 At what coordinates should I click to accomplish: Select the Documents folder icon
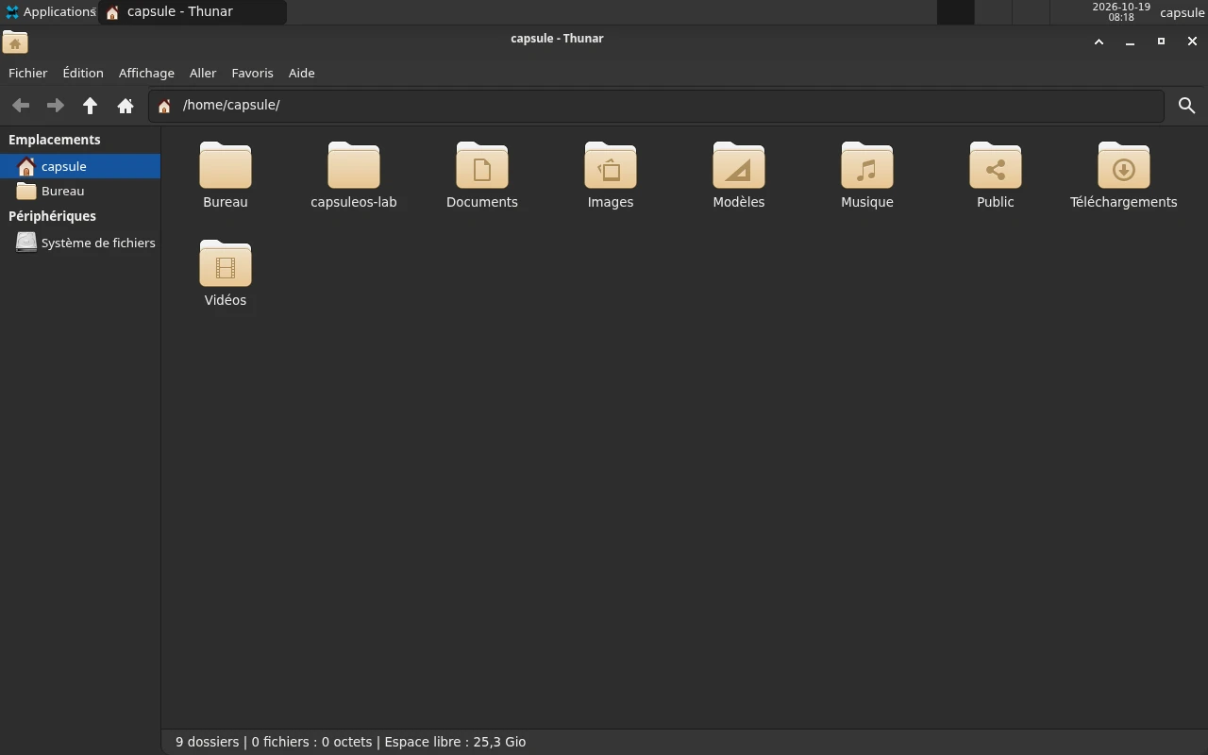(482, 165)
